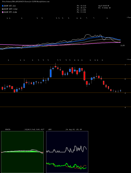Image resolution: width=131 pixels, height=173 pixels.
Task: Open the MACD histogram thumbnail chart
Action: point(22,152)
